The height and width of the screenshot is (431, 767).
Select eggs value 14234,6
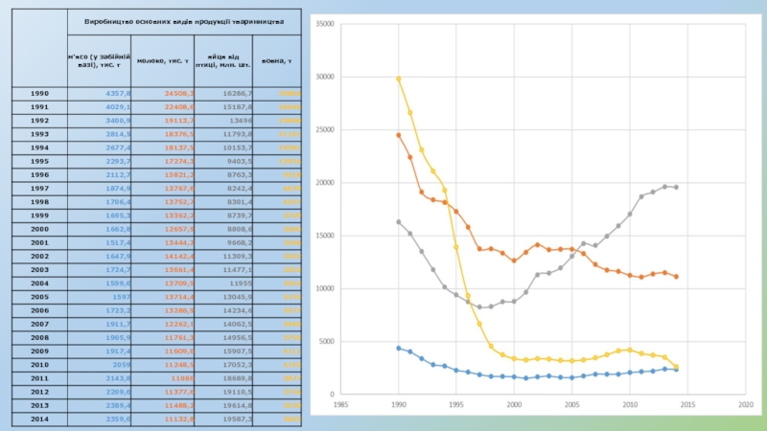(238, 310)
